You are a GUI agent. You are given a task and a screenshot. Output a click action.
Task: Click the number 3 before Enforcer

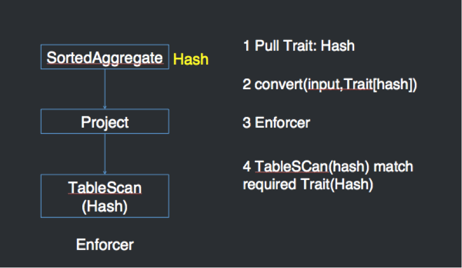(246, 123)
